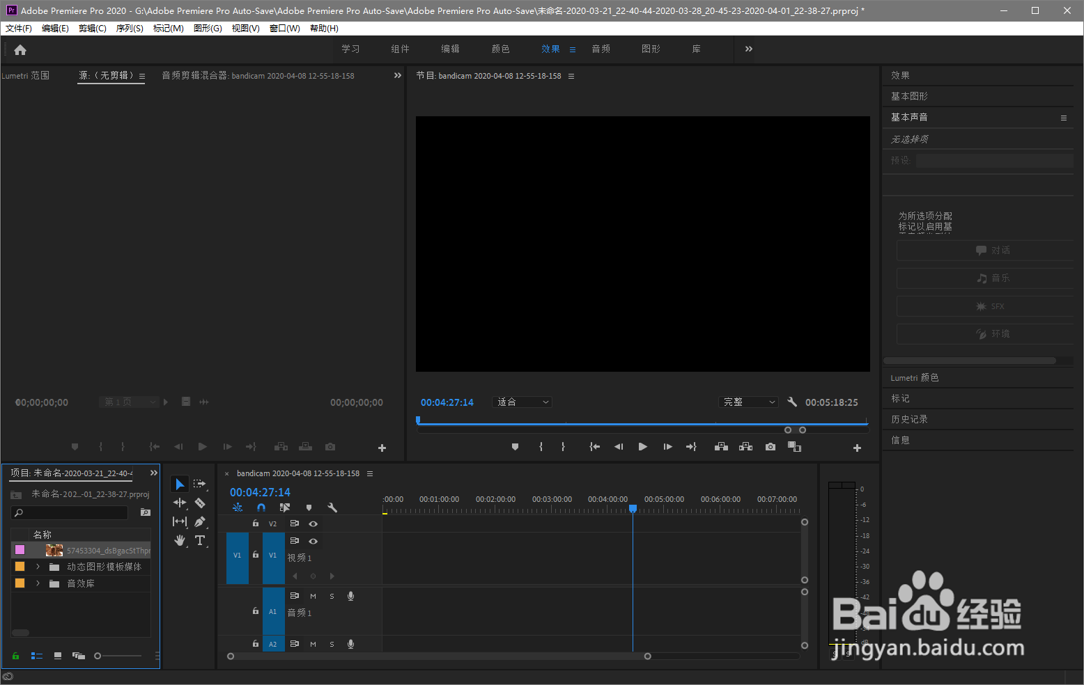
Task: Select the Razor tool
Action: [x=200, y=503]
